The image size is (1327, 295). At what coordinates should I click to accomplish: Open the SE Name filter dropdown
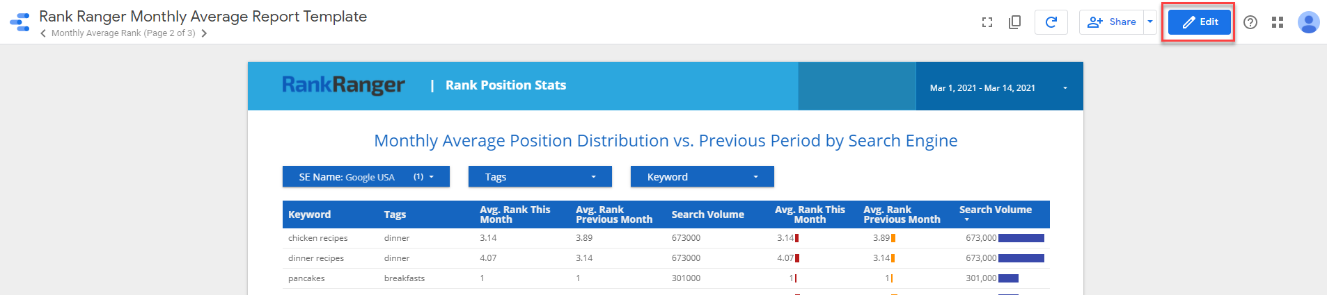pos(366,177)
